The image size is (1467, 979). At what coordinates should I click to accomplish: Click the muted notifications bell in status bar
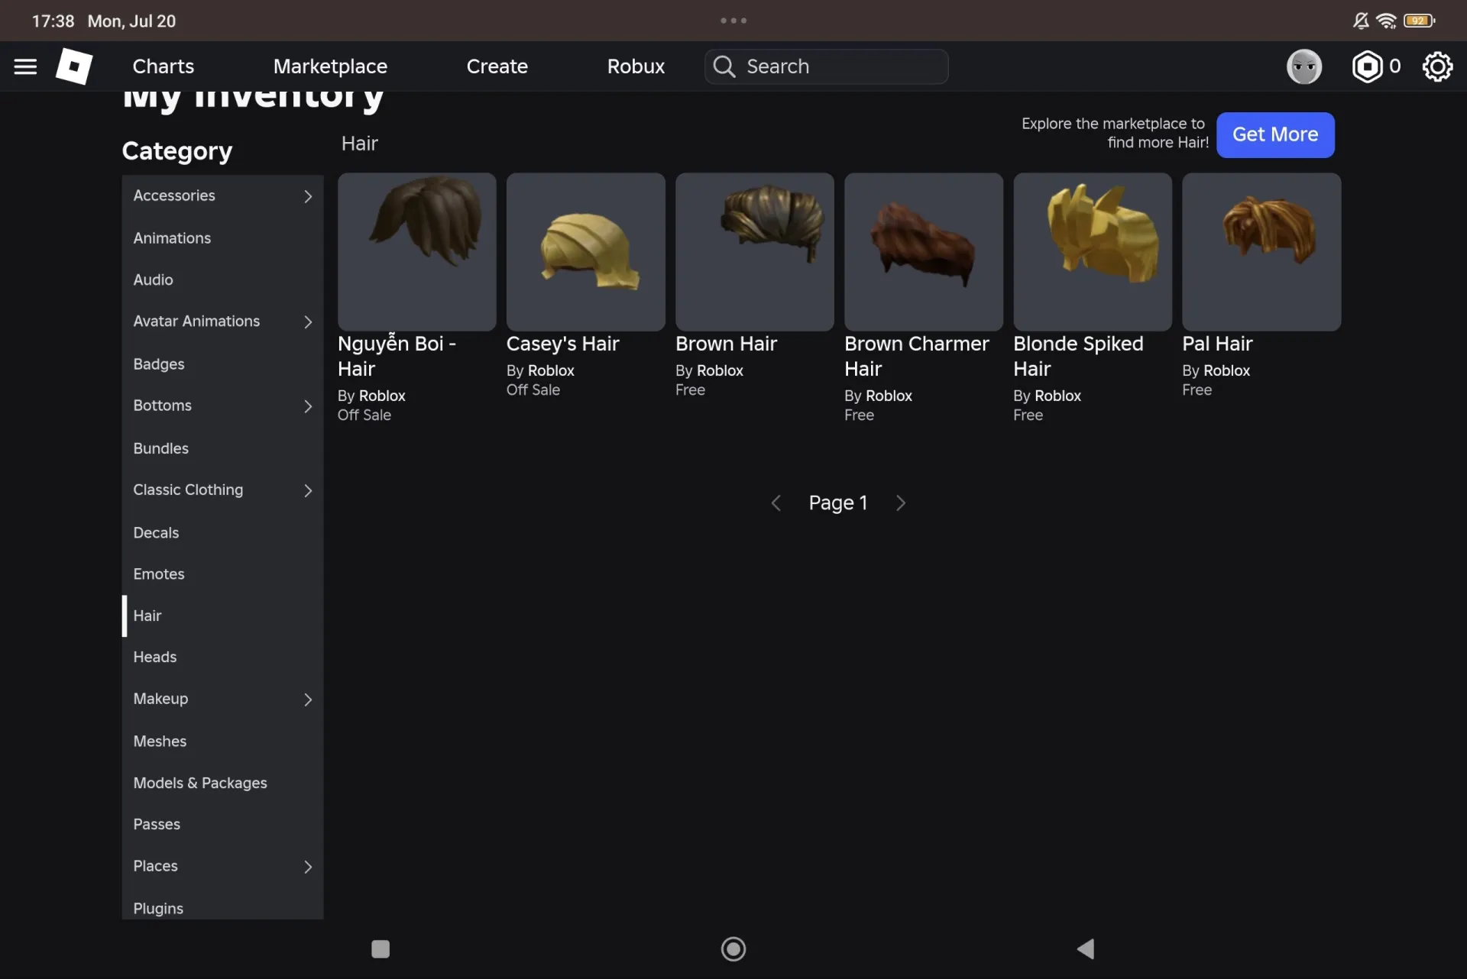pyautogui.click(x=1361, y=21)
